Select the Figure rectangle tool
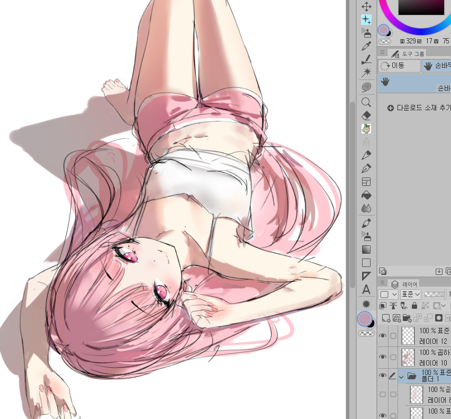Screen dimensions: 451x419 [x=366, y=263]
